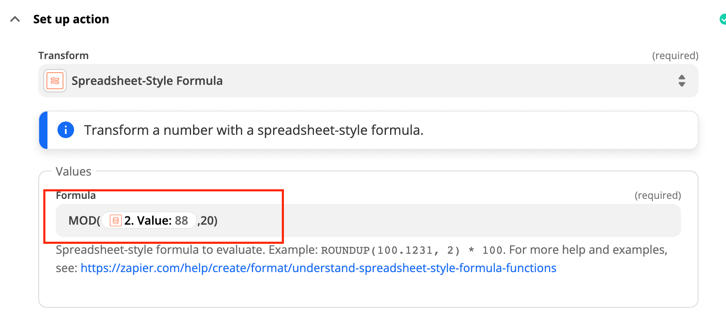
Task: Click the 'MOD(' text in the formula
Action: point(85,220)
